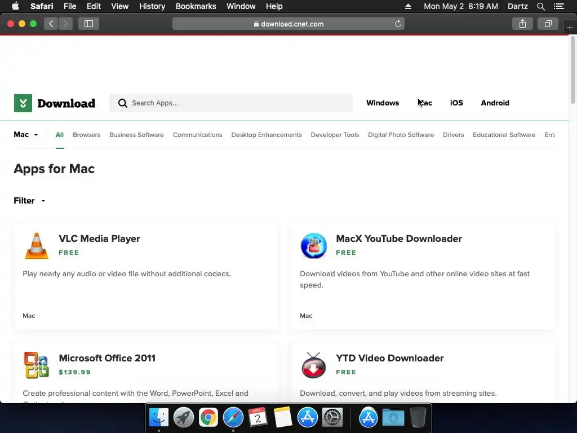Select the Business Software category
577x433 pixels.
[x=136, y=135]
